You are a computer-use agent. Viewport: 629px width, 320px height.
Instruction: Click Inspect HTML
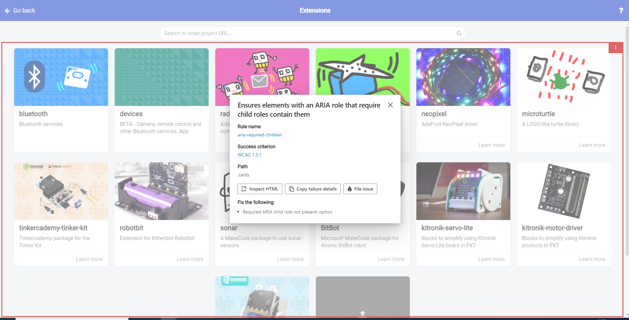pyautogui.click(x=259, y=189)
